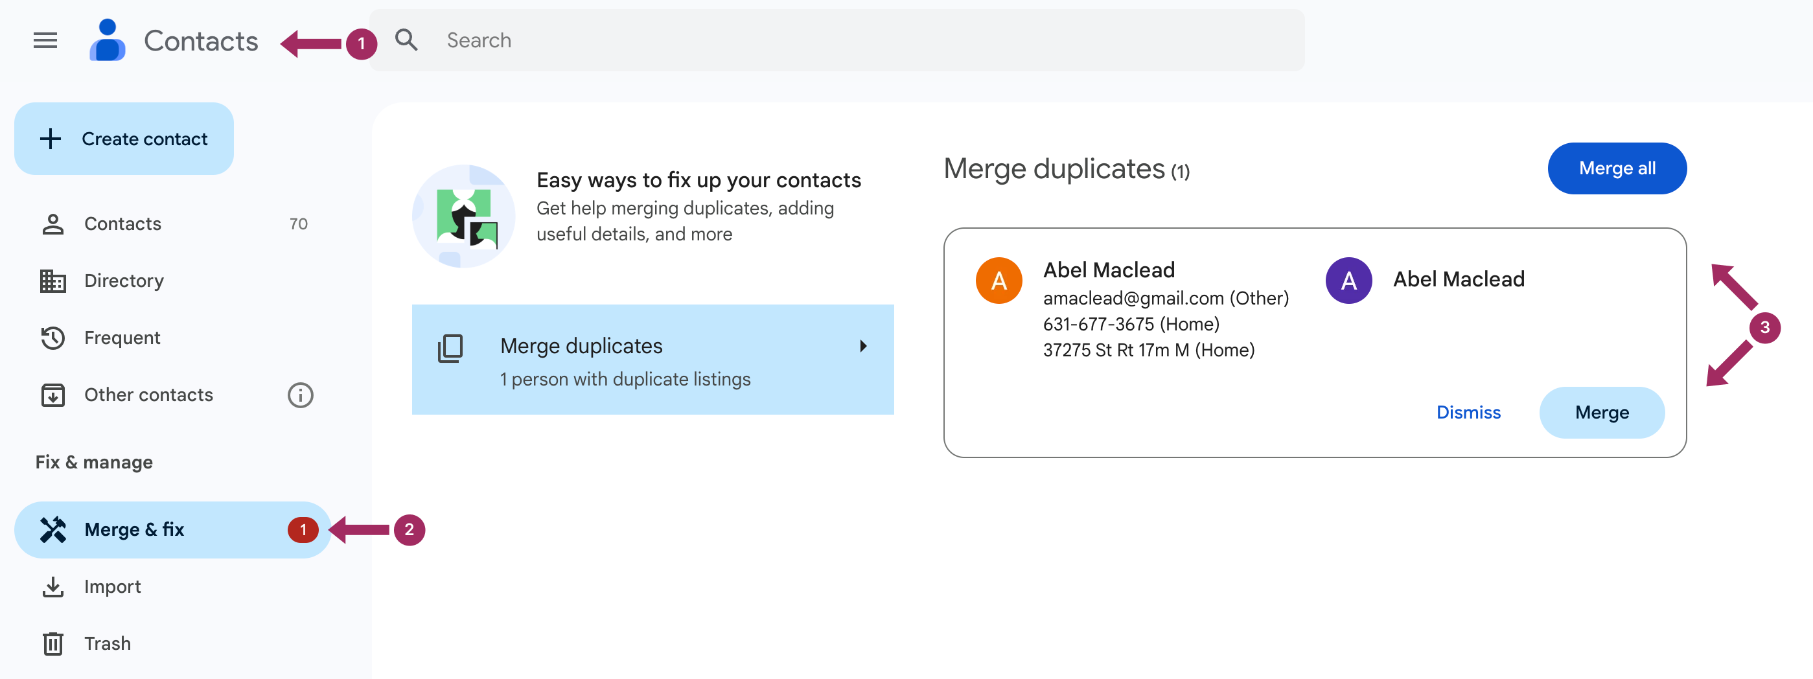Viewport: 1813px width, 679px height.
Task: Click the Trash bin icon
Action: 52,643
